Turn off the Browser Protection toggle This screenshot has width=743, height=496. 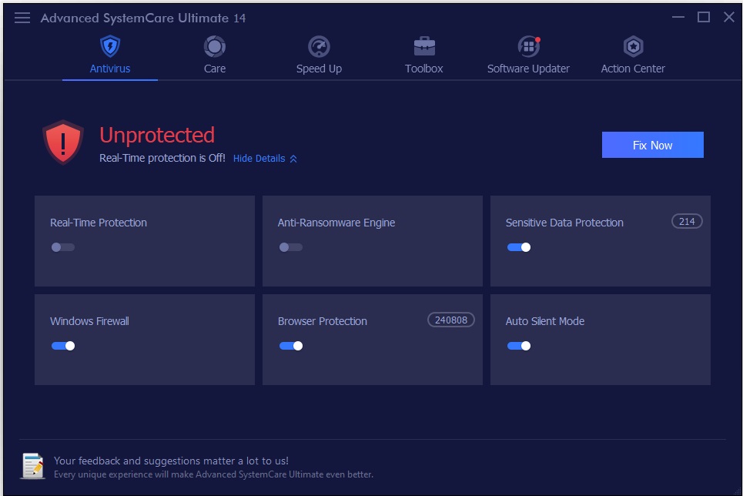tap(291, 346)
